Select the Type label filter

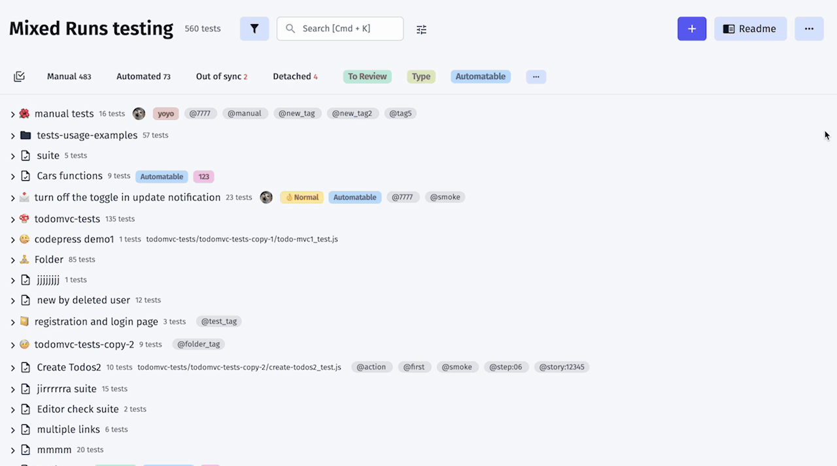[421, 76]
